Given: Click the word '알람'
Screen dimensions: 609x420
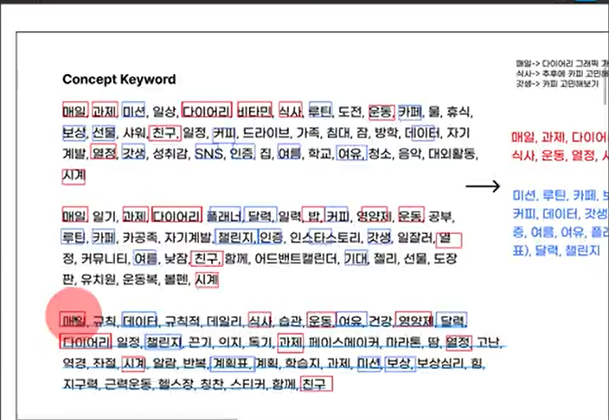Looking at the screenshot, I should coord(163,363).
